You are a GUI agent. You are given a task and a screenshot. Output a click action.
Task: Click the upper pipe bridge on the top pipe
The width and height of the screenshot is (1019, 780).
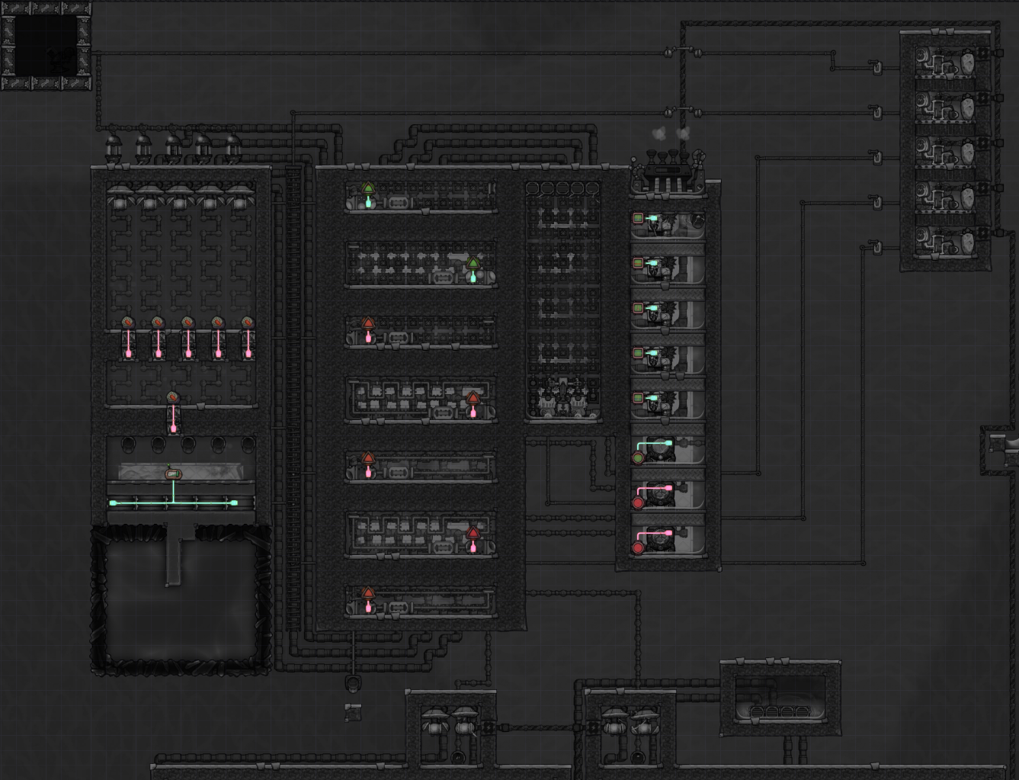(x=683, y=53)
